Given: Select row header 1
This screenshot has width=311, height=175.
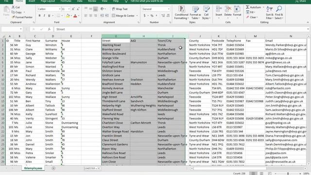Looking at the screenshot, I should click(x=3, y=41).
